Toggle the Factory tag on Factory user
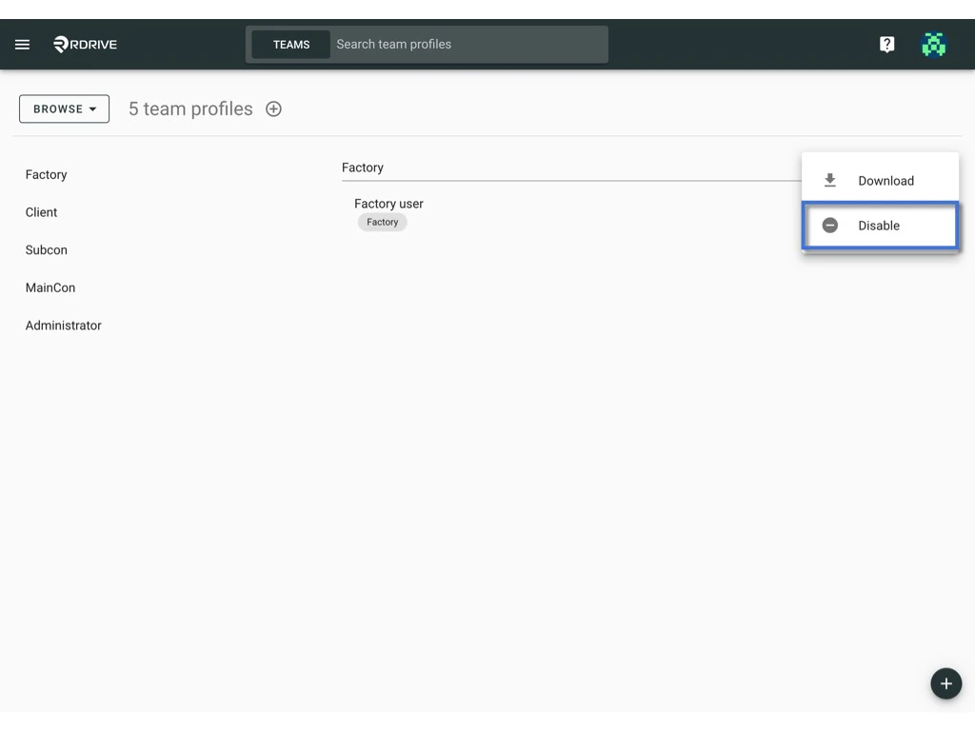975x731 pixels. coord(382,222)
